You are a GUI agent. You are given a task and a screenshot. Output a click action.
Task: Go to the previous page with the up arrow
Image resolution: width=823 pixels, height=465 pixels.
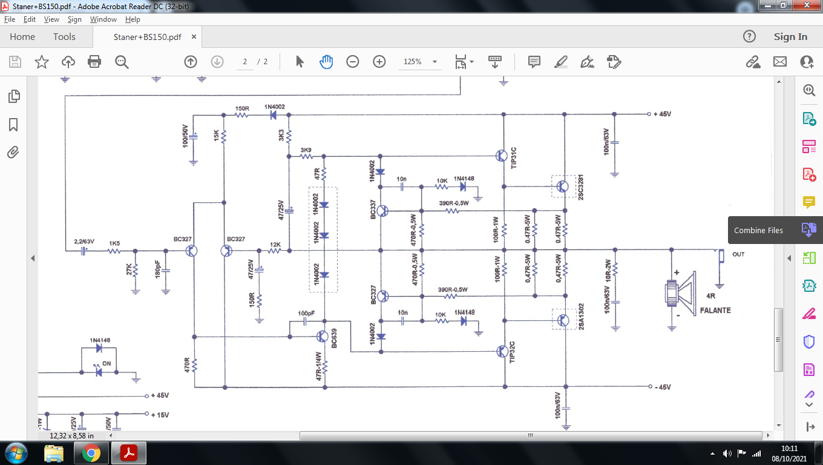click(x=191, y=62)
